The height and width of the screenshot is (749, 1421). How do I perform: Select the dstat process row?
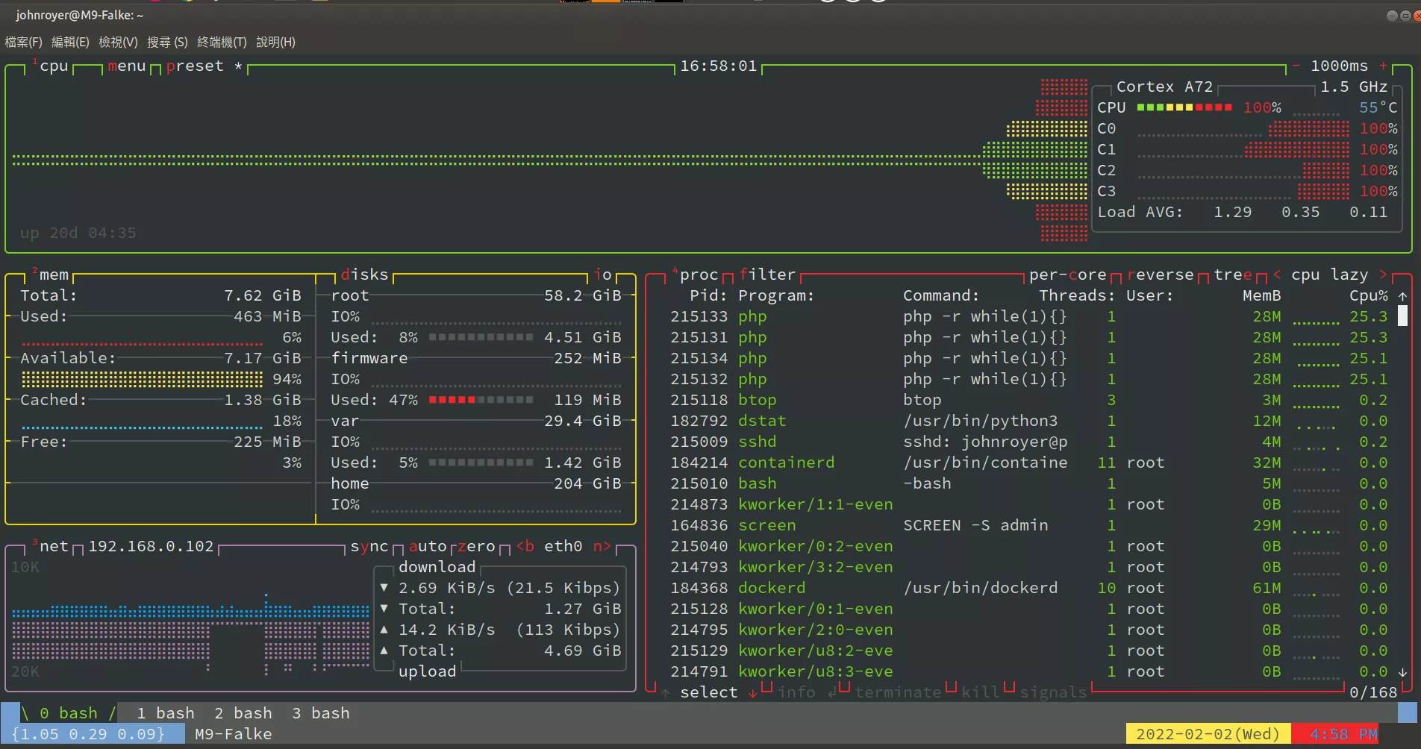(1028, 421)
